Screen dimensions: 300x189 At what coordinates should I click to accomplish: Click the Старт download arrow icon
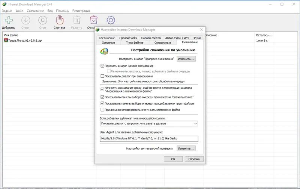point(25,20)
